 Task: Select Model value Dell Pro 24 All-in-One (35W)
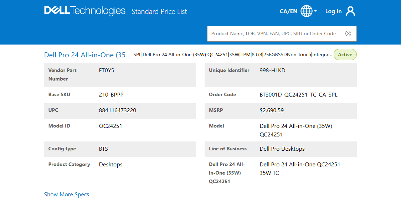pos(295,130)
